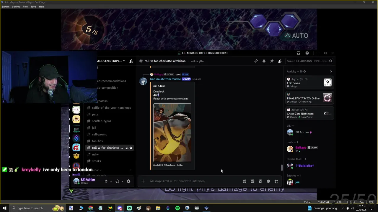Open the Tools menu in emulator window
The width and height of the screenshot is (378, 212).
[33, 6]
